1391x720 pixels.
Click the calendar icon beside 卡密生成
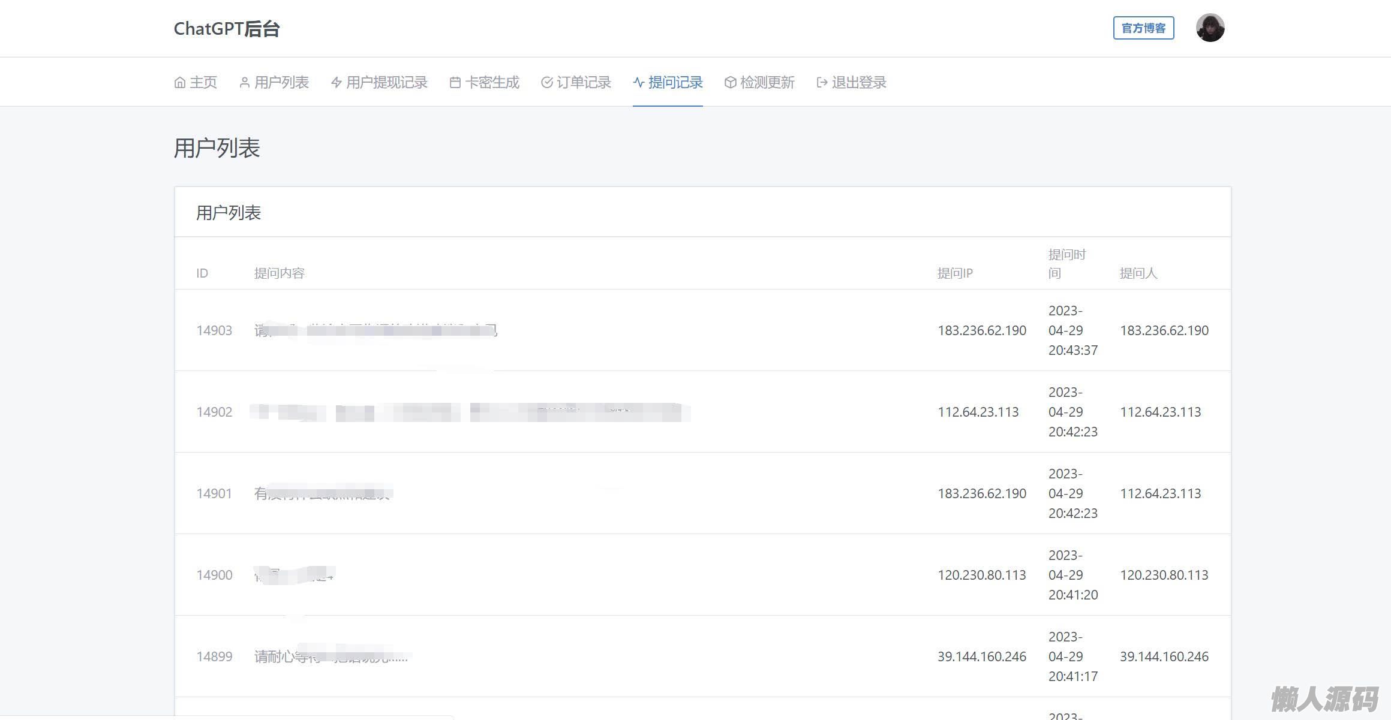pos(455,83)
